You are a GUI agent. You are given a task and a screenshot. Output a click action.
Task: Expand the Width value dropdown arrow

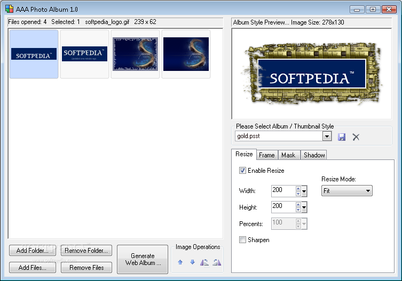304,191
